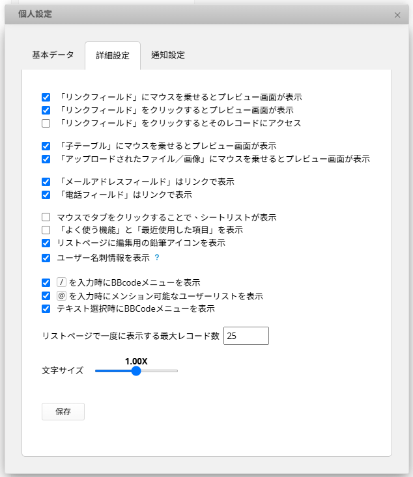Uncheck メールアドレスフィールド link display
This screenshot has width=413, height=477.
click(x=46, y=182)
